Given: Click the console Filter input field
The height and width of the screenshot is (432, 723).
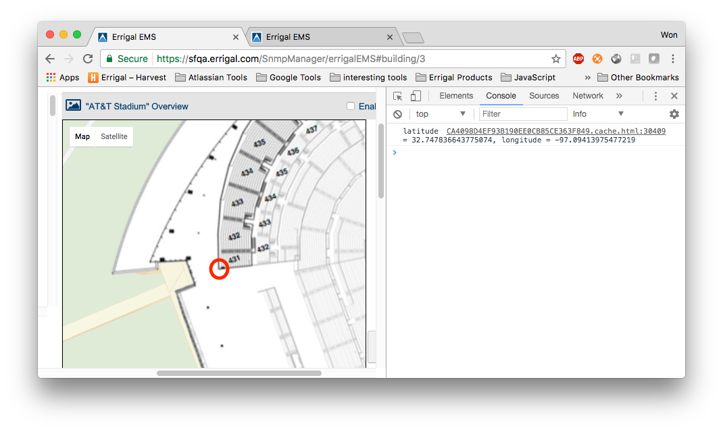Looking at the screenshot, I should [x=523, y=114].
